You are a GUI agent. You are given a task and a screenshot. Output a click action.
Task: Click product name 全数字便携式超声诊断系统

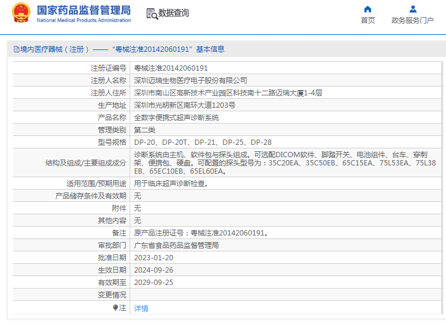pyautogui.click(x=176, y=118)
